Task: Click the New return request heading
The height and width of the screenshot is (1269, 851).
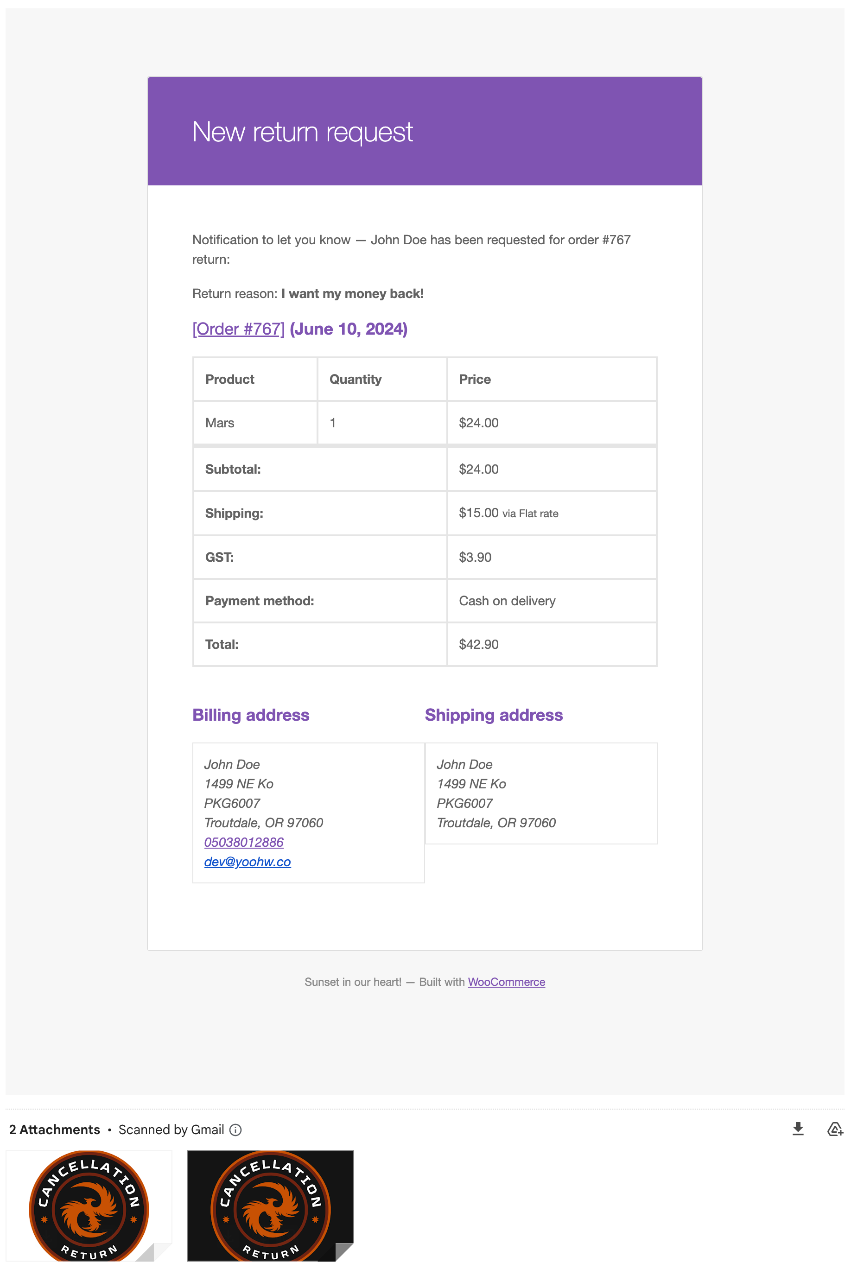Action: pyautogui.click(x=302, y=132)
